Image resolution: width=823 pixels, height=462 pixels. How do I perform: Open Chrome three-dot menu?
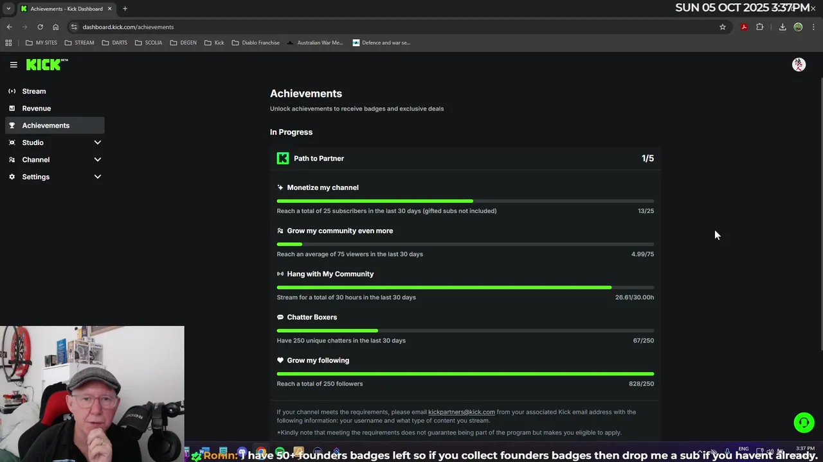(813, 27)
